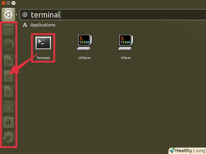
Task: Open System Settings gear and wrench
Action: click(8, 138)
